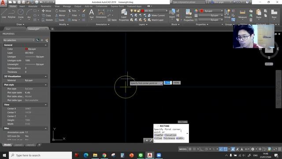Expand the Draw panel
Screen dimensions: 282x159
[x=20, y=24]
